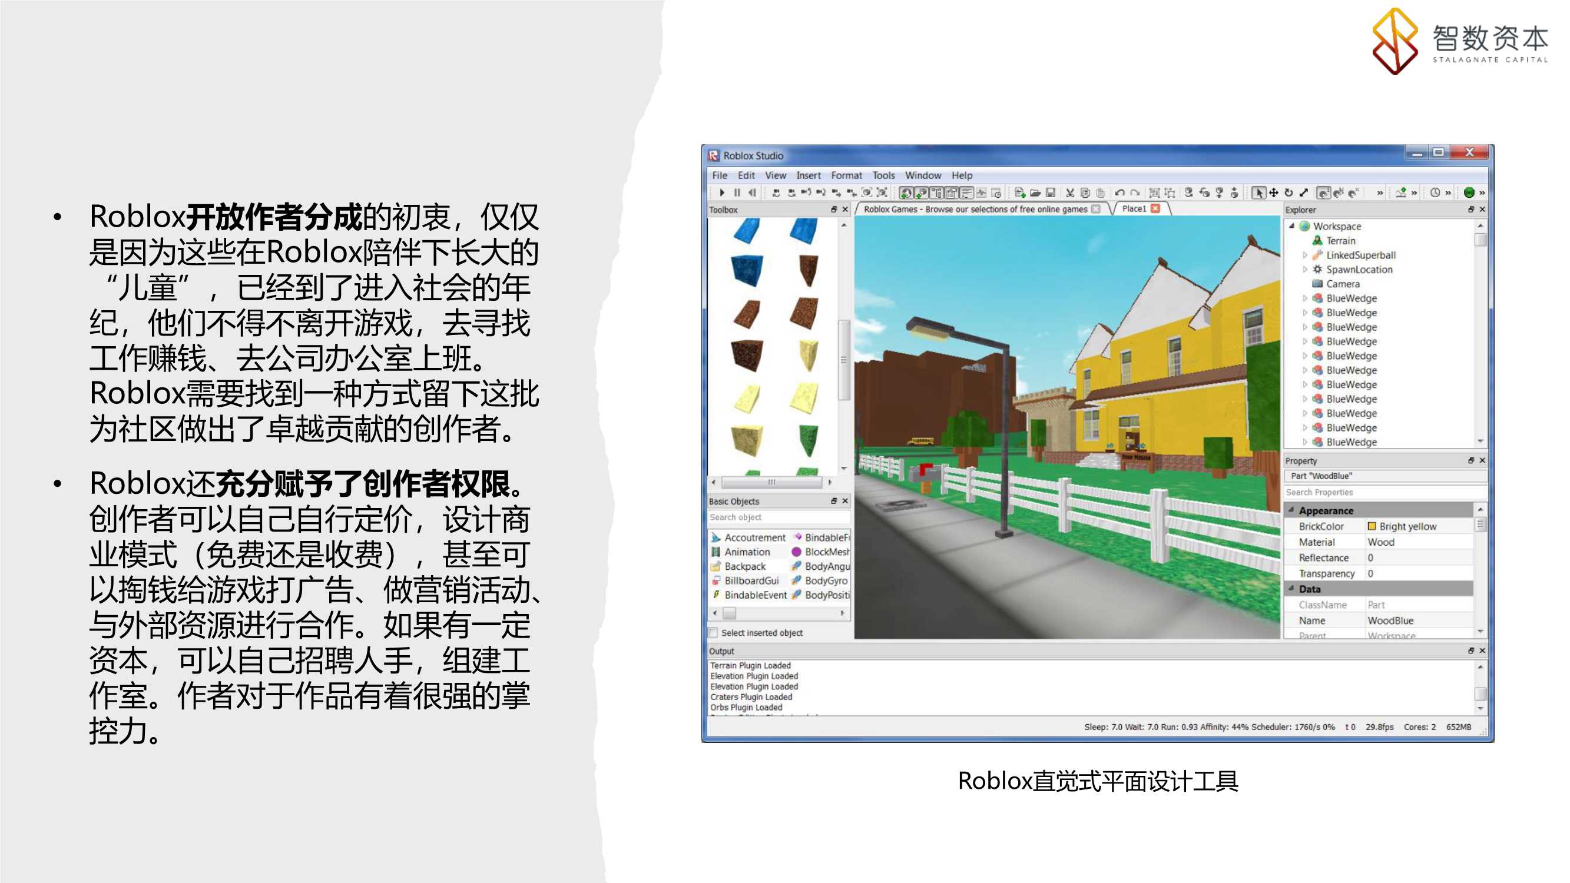Image resolution: width=1570 pixels, height=883 pixels.
Task: Open the Format menu
Action: [x=847, y=175]
